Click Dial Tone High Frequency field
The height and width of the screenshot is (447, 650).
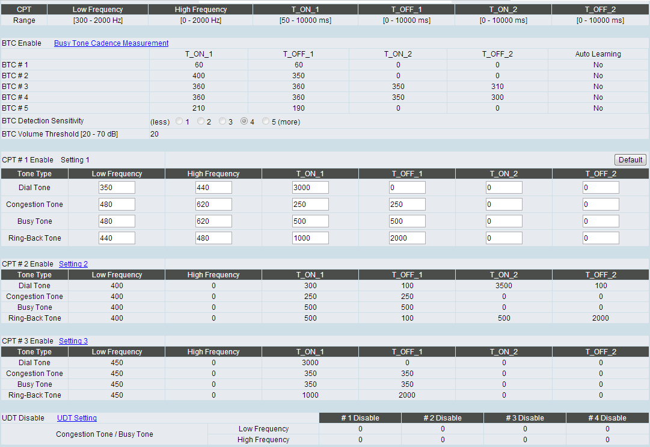(x=213, y=188)
